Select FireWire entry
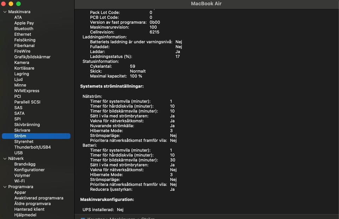This screenshot has width=339, height=219. (x=22, y=51)
